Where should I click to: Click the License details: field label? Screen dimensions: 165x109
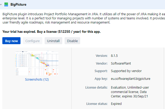point(97,87)
